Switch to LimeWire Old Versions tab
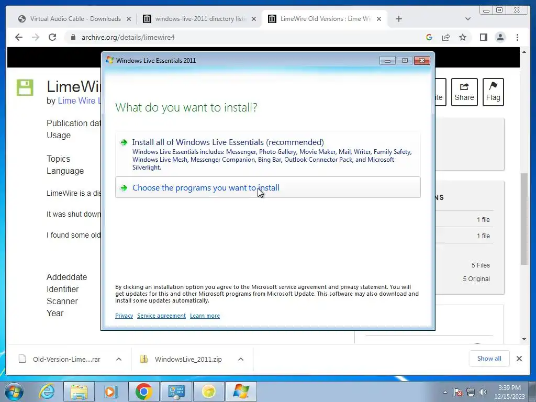 (x=324, y=19)
